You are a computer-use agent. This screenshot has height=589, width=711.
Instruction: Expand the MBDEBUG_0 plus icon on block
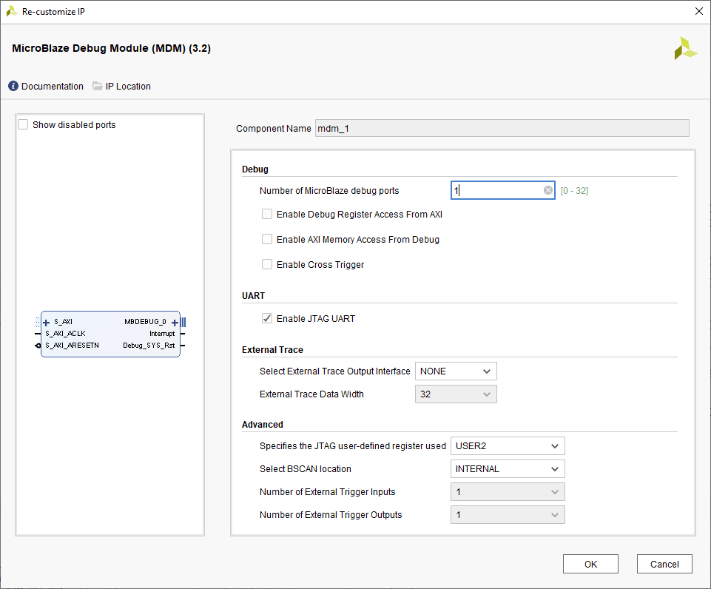pos(175,323)
